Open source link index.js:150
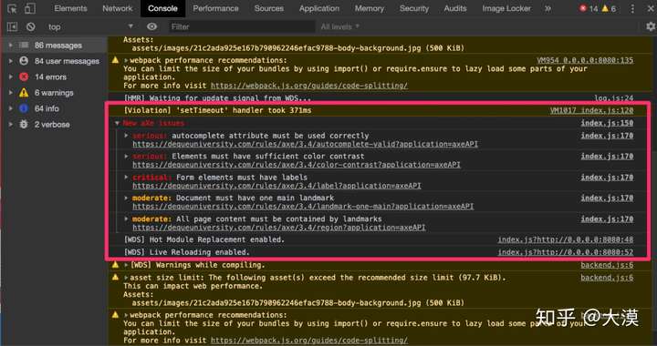The width and height of the screenshot is (657, 346). coord(607,123)
